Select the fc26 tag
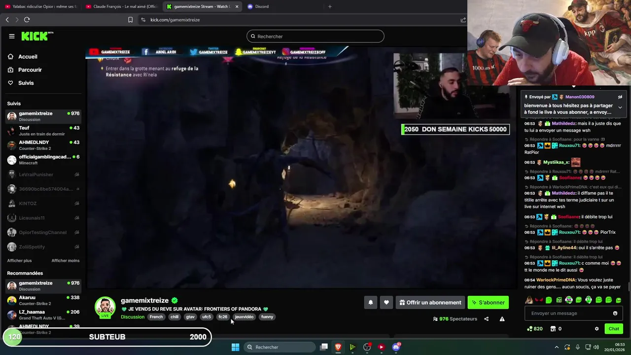Viewport: 631px width, 355px height. (223, 317)
